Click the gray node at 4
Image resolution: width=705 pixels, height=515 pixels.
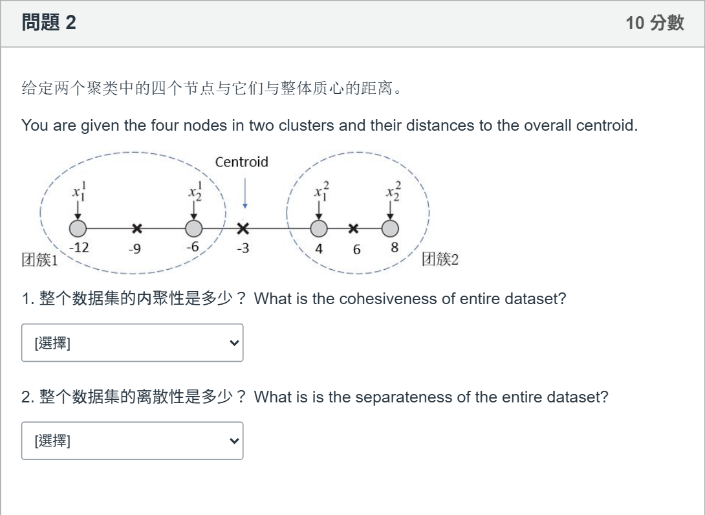pyautogui.click(x=319, y=228)
